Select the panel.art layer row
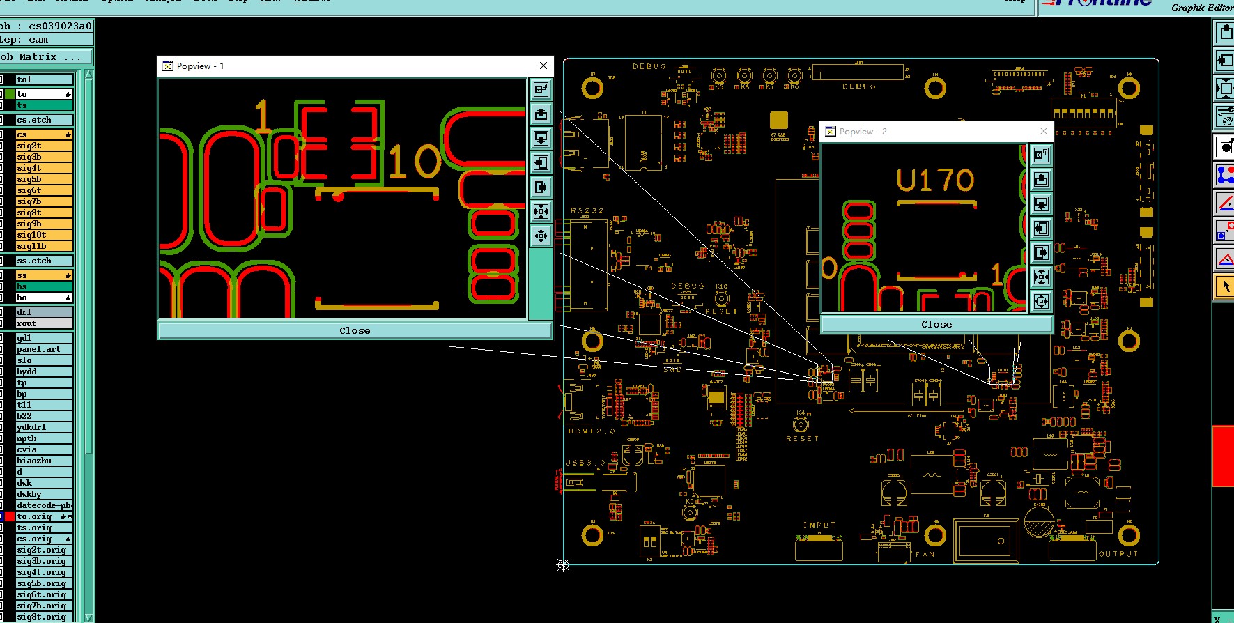Viewport: 1234px width, 623px height. click(45, 349)
